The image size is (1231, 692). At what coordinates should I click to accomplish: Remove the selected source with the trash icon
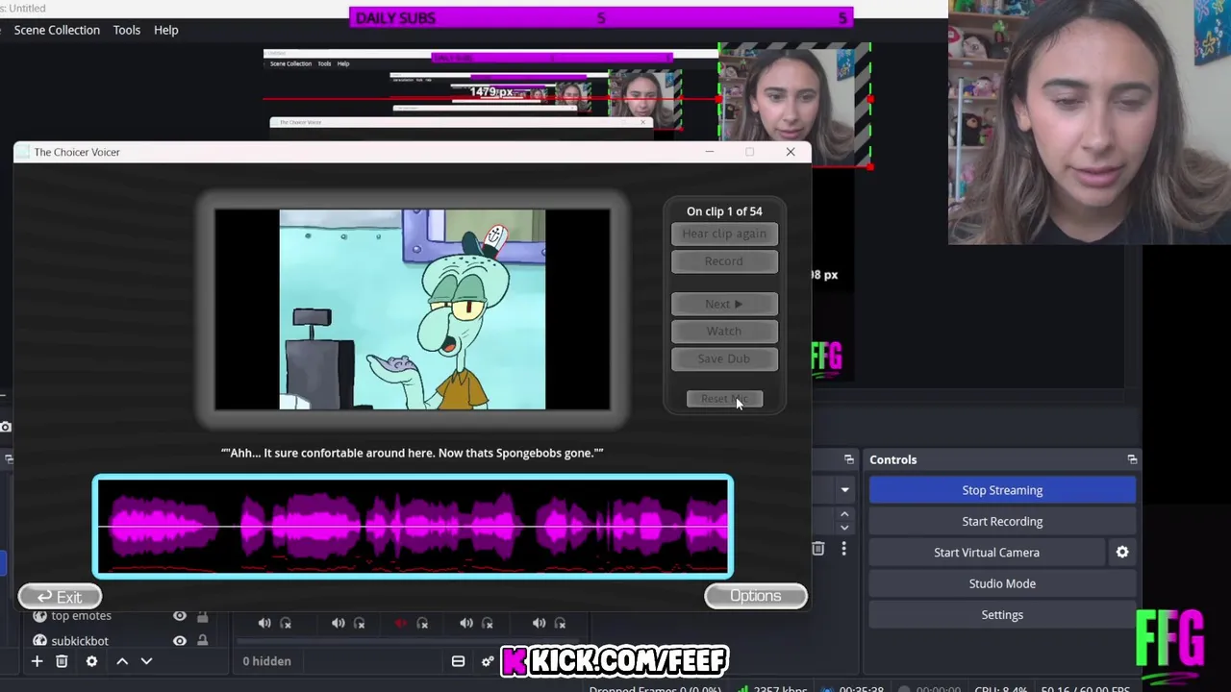[62, 661]
